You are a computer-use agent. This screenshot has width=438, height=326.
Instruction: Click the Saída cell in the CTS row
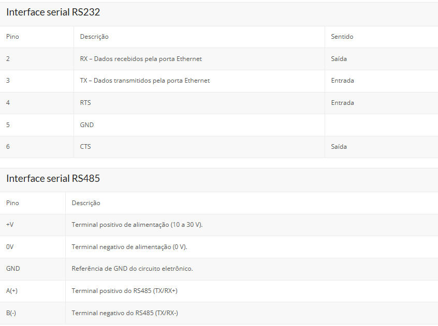[339, 147]
